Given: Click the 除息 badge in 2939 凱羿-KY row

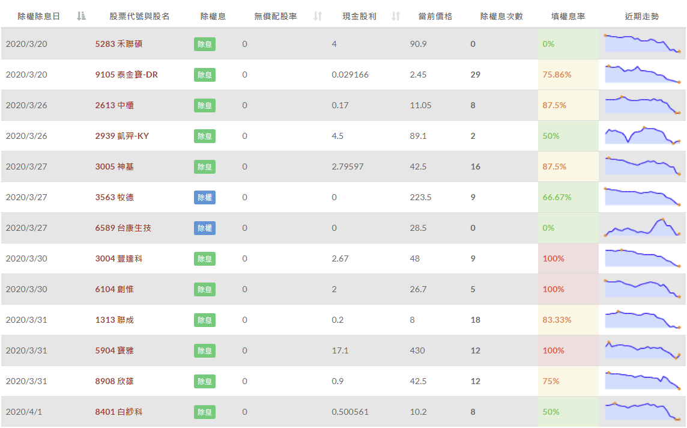Looking at the screenshot, I should (x=205, y=136).
